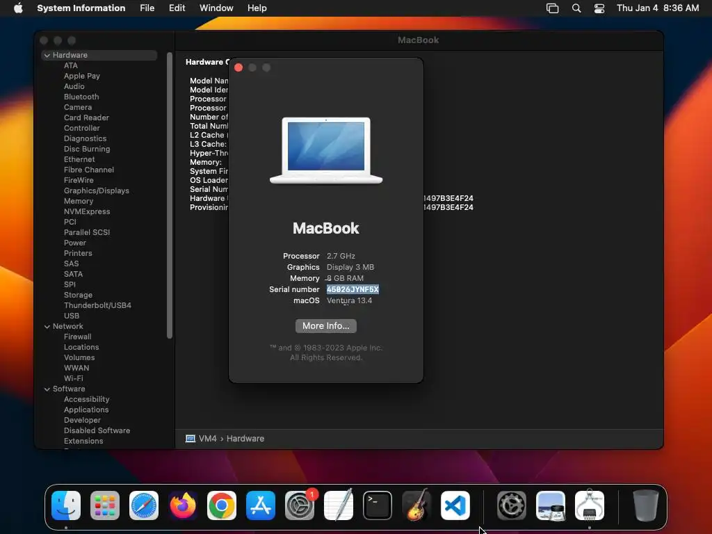Select ATA in the sidebar
Screen dimensions: 712x534
pos(71,65)
